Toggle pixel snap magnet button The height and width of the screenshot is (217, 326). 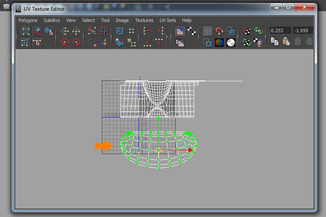(220, 31)
